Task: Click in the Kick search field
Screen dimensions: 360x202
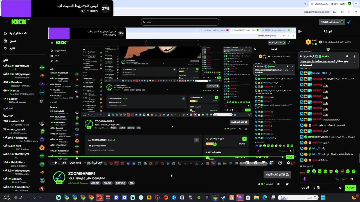Action: 180,22
